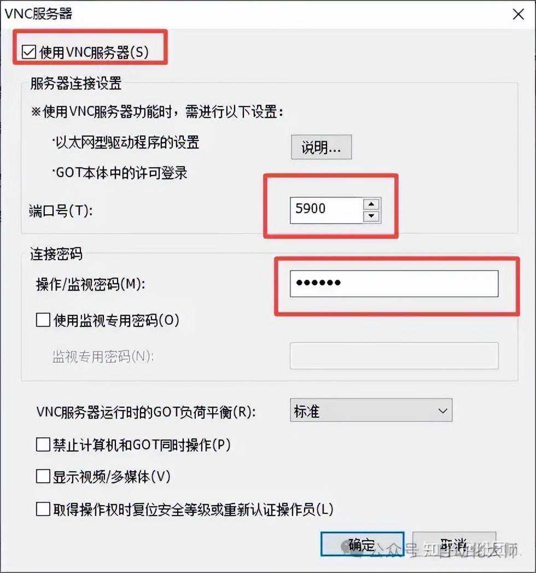Focus the 5900 port number field

(326, 210)
